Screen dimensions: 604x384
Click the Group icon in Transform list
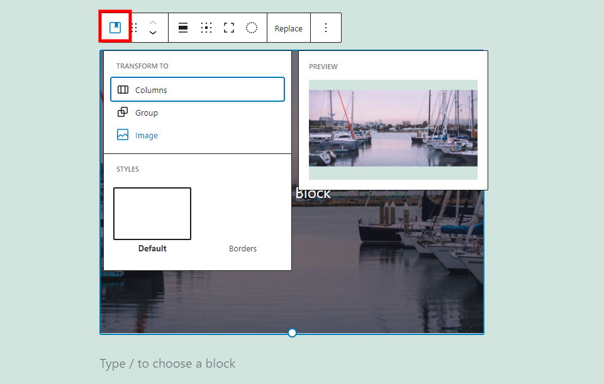[123, 112]
